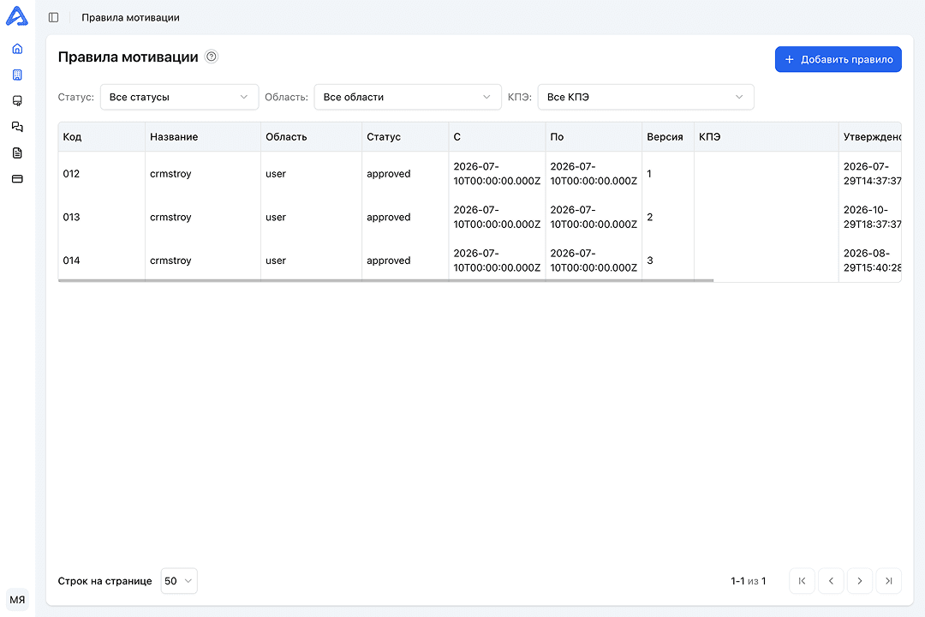Viewport: 925px width, 617px height.
Task: Open the home icon in sidebar
Action: point(17,49)
